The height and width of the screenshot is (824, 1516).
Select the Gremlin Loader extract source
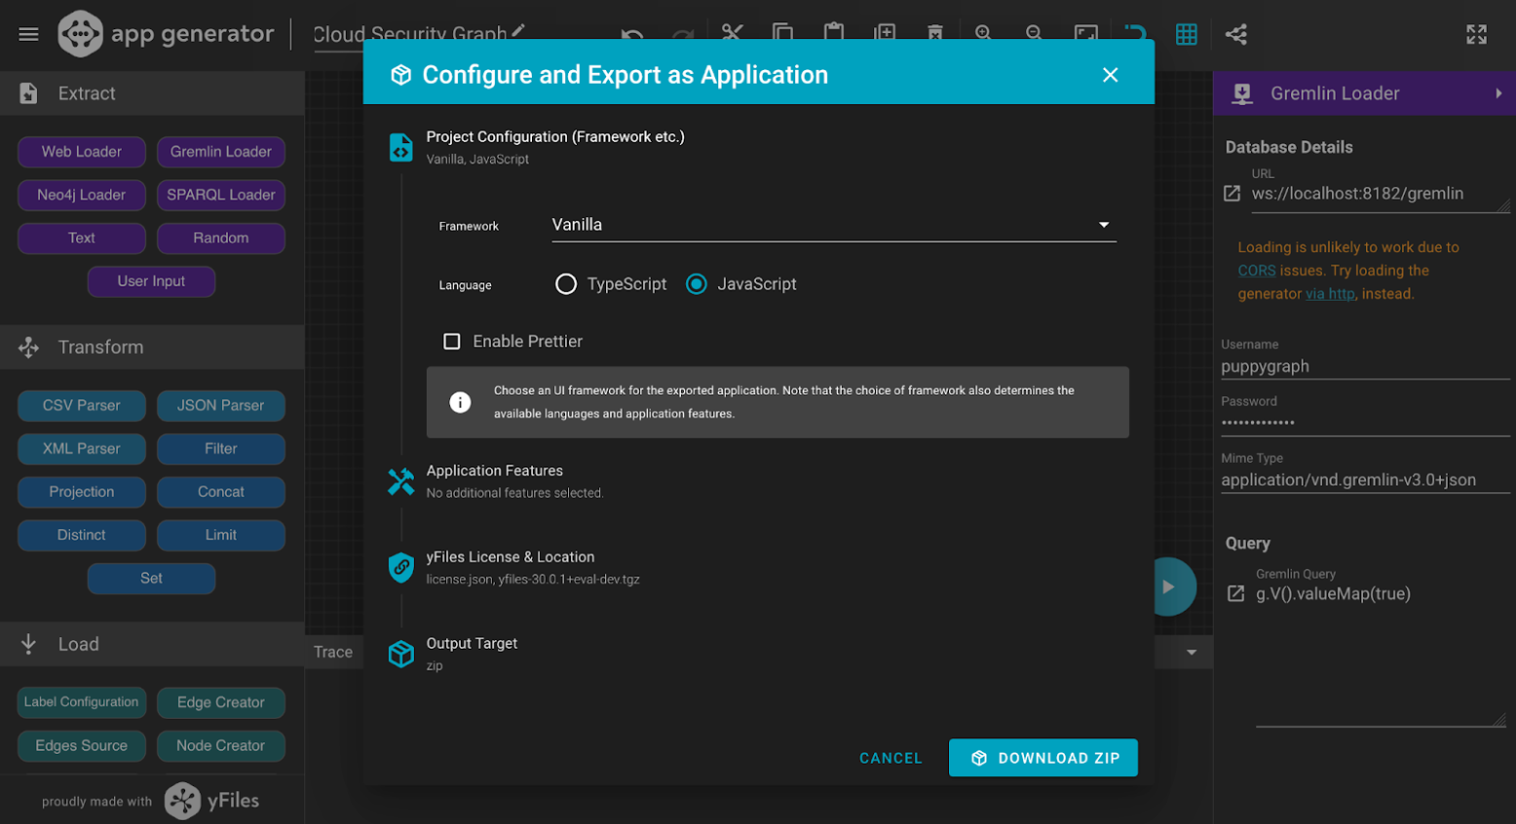[x=220, y=152]
